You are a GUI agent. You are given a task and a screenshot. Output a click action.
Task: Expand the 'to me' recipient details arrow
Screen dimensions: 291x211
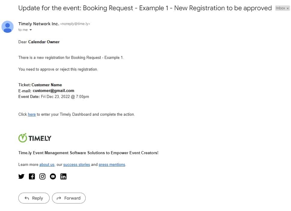(31, 30)
